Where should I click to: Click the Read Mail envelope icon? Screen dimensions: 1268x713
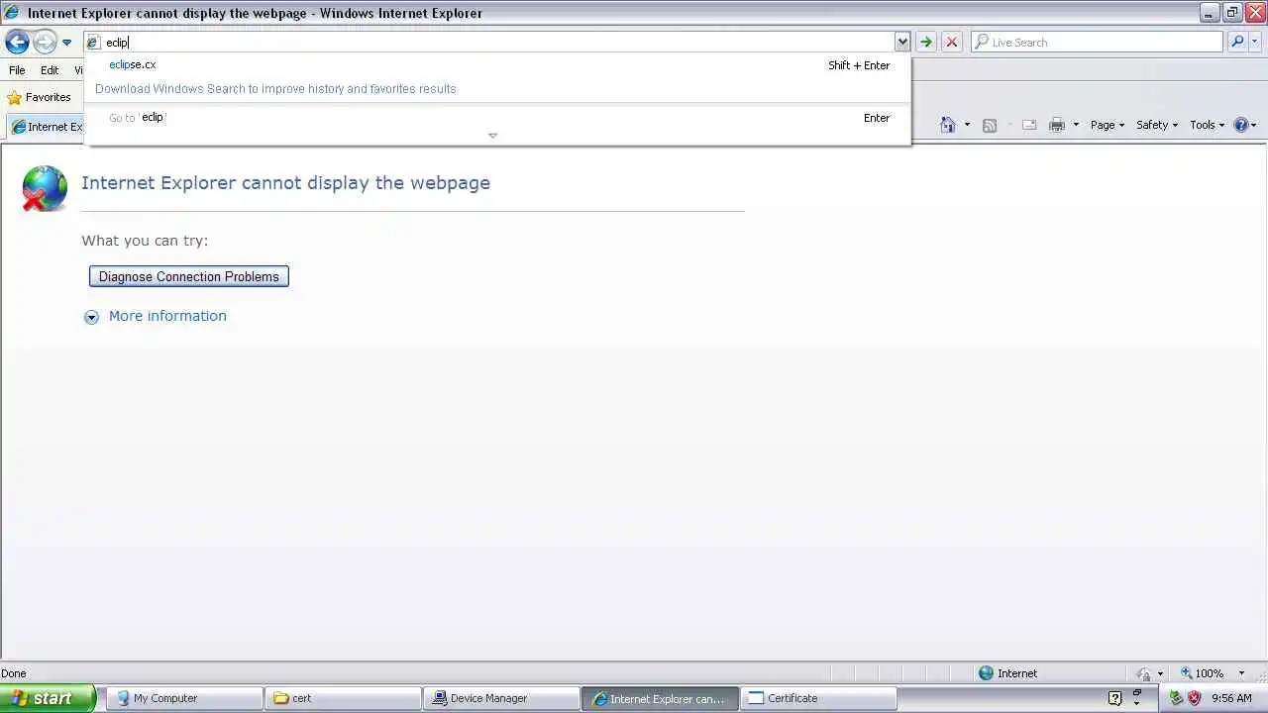[x=1028, y=125]
